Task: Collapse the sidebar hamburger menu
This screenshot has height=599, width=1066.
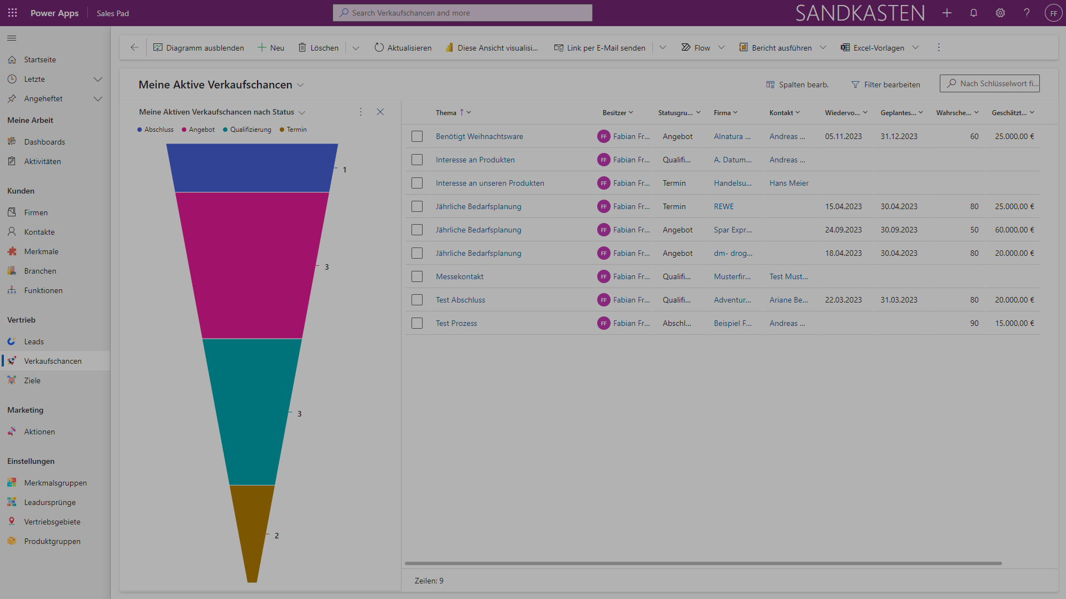Action: click(x=12, y=38)
